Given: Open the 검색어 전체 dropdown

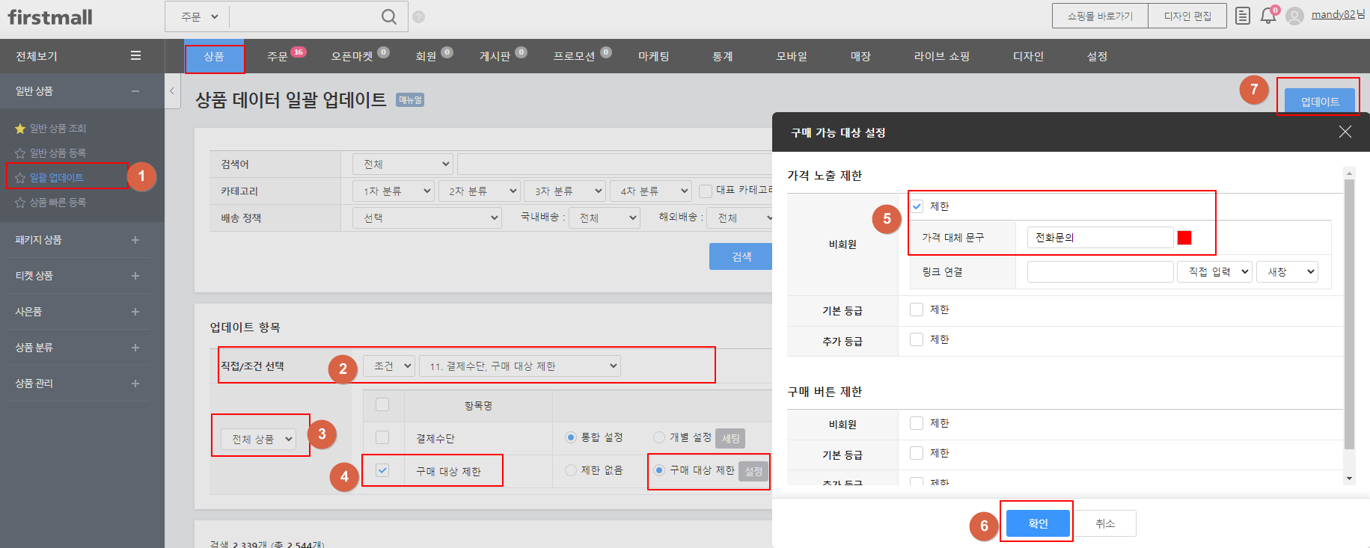Looking at the screenshot, I should point(403,164).
